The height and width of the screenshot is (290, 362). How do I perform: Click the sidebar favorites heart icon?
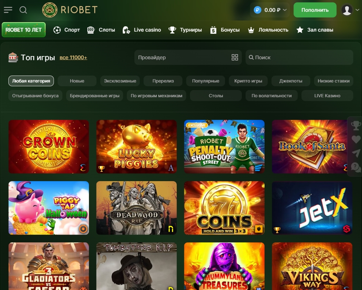tap(356, 139)
